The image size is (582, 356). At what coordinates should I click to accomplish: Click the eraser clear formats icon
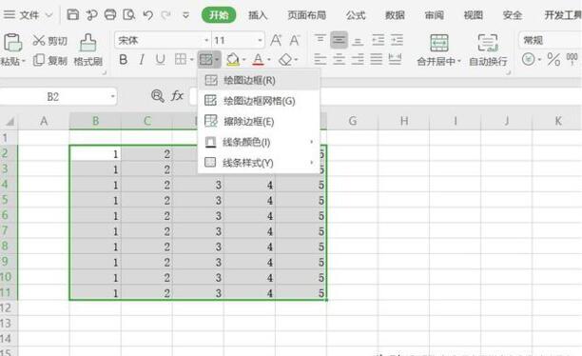pyautogui.click(x=285, y=59)
